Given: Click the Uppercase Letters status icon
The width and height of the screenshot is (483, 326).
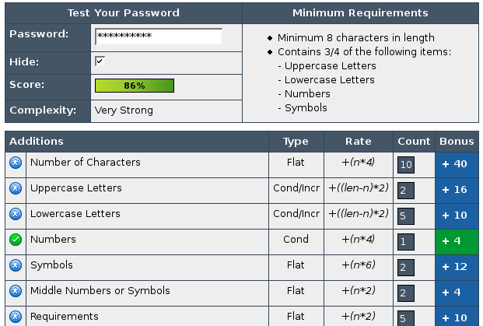Looking at the screenshot, I should pos(15,189).
